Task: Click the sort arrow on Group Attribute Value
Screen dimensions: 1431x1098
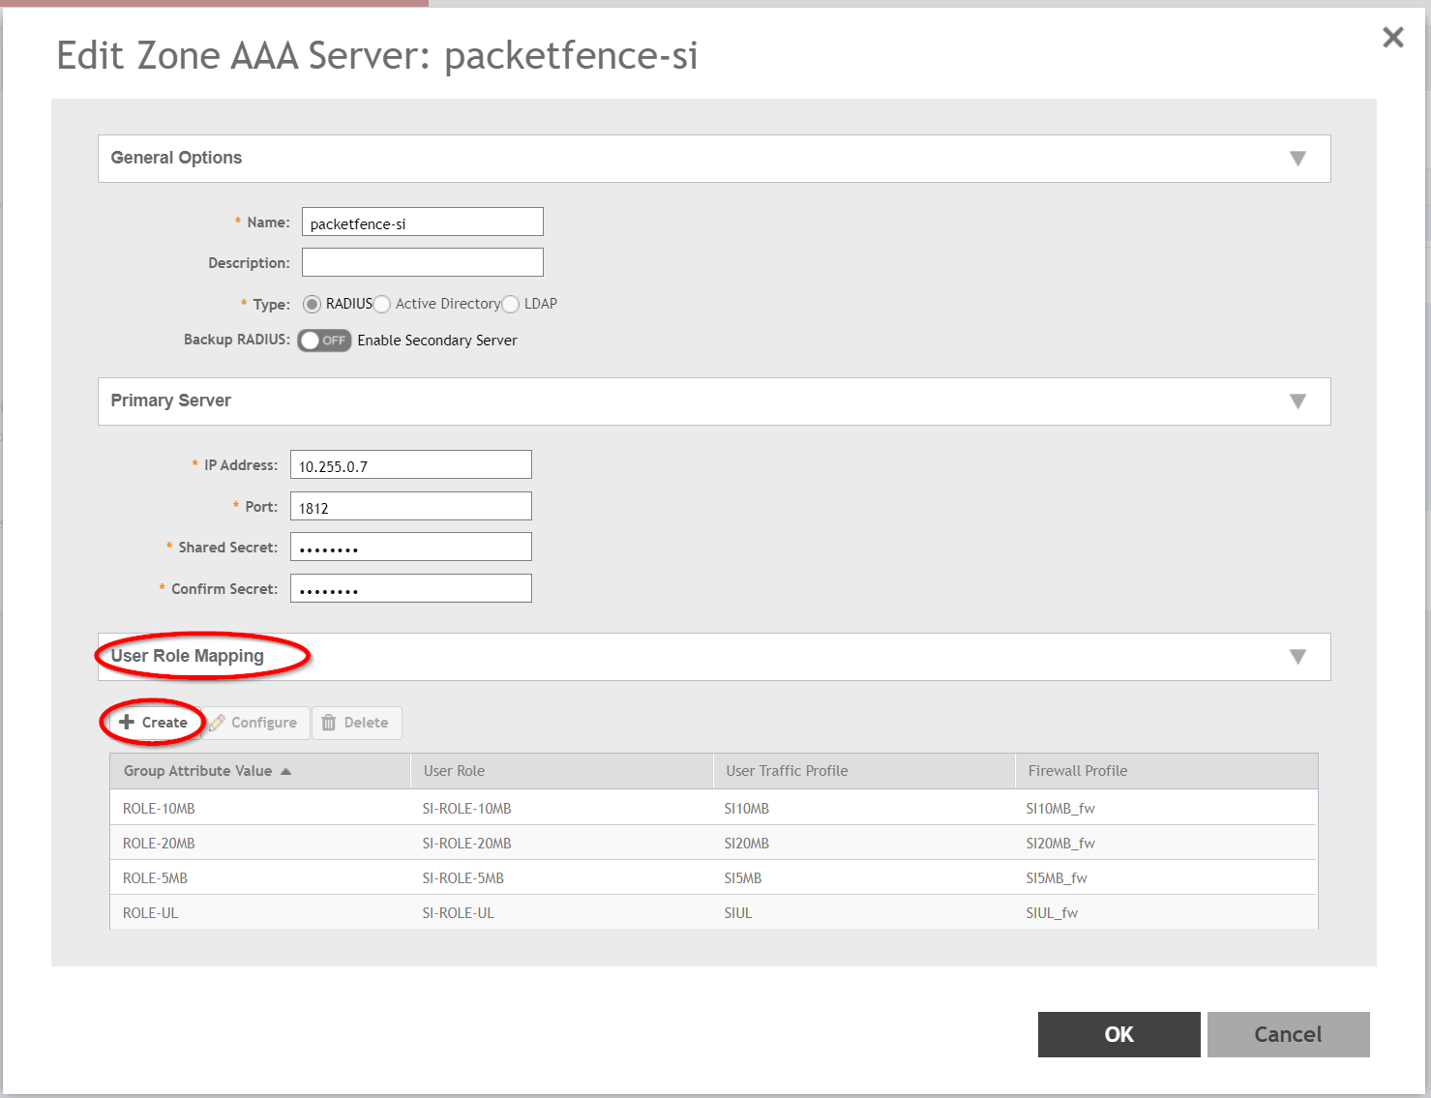Action: point(286,770)
